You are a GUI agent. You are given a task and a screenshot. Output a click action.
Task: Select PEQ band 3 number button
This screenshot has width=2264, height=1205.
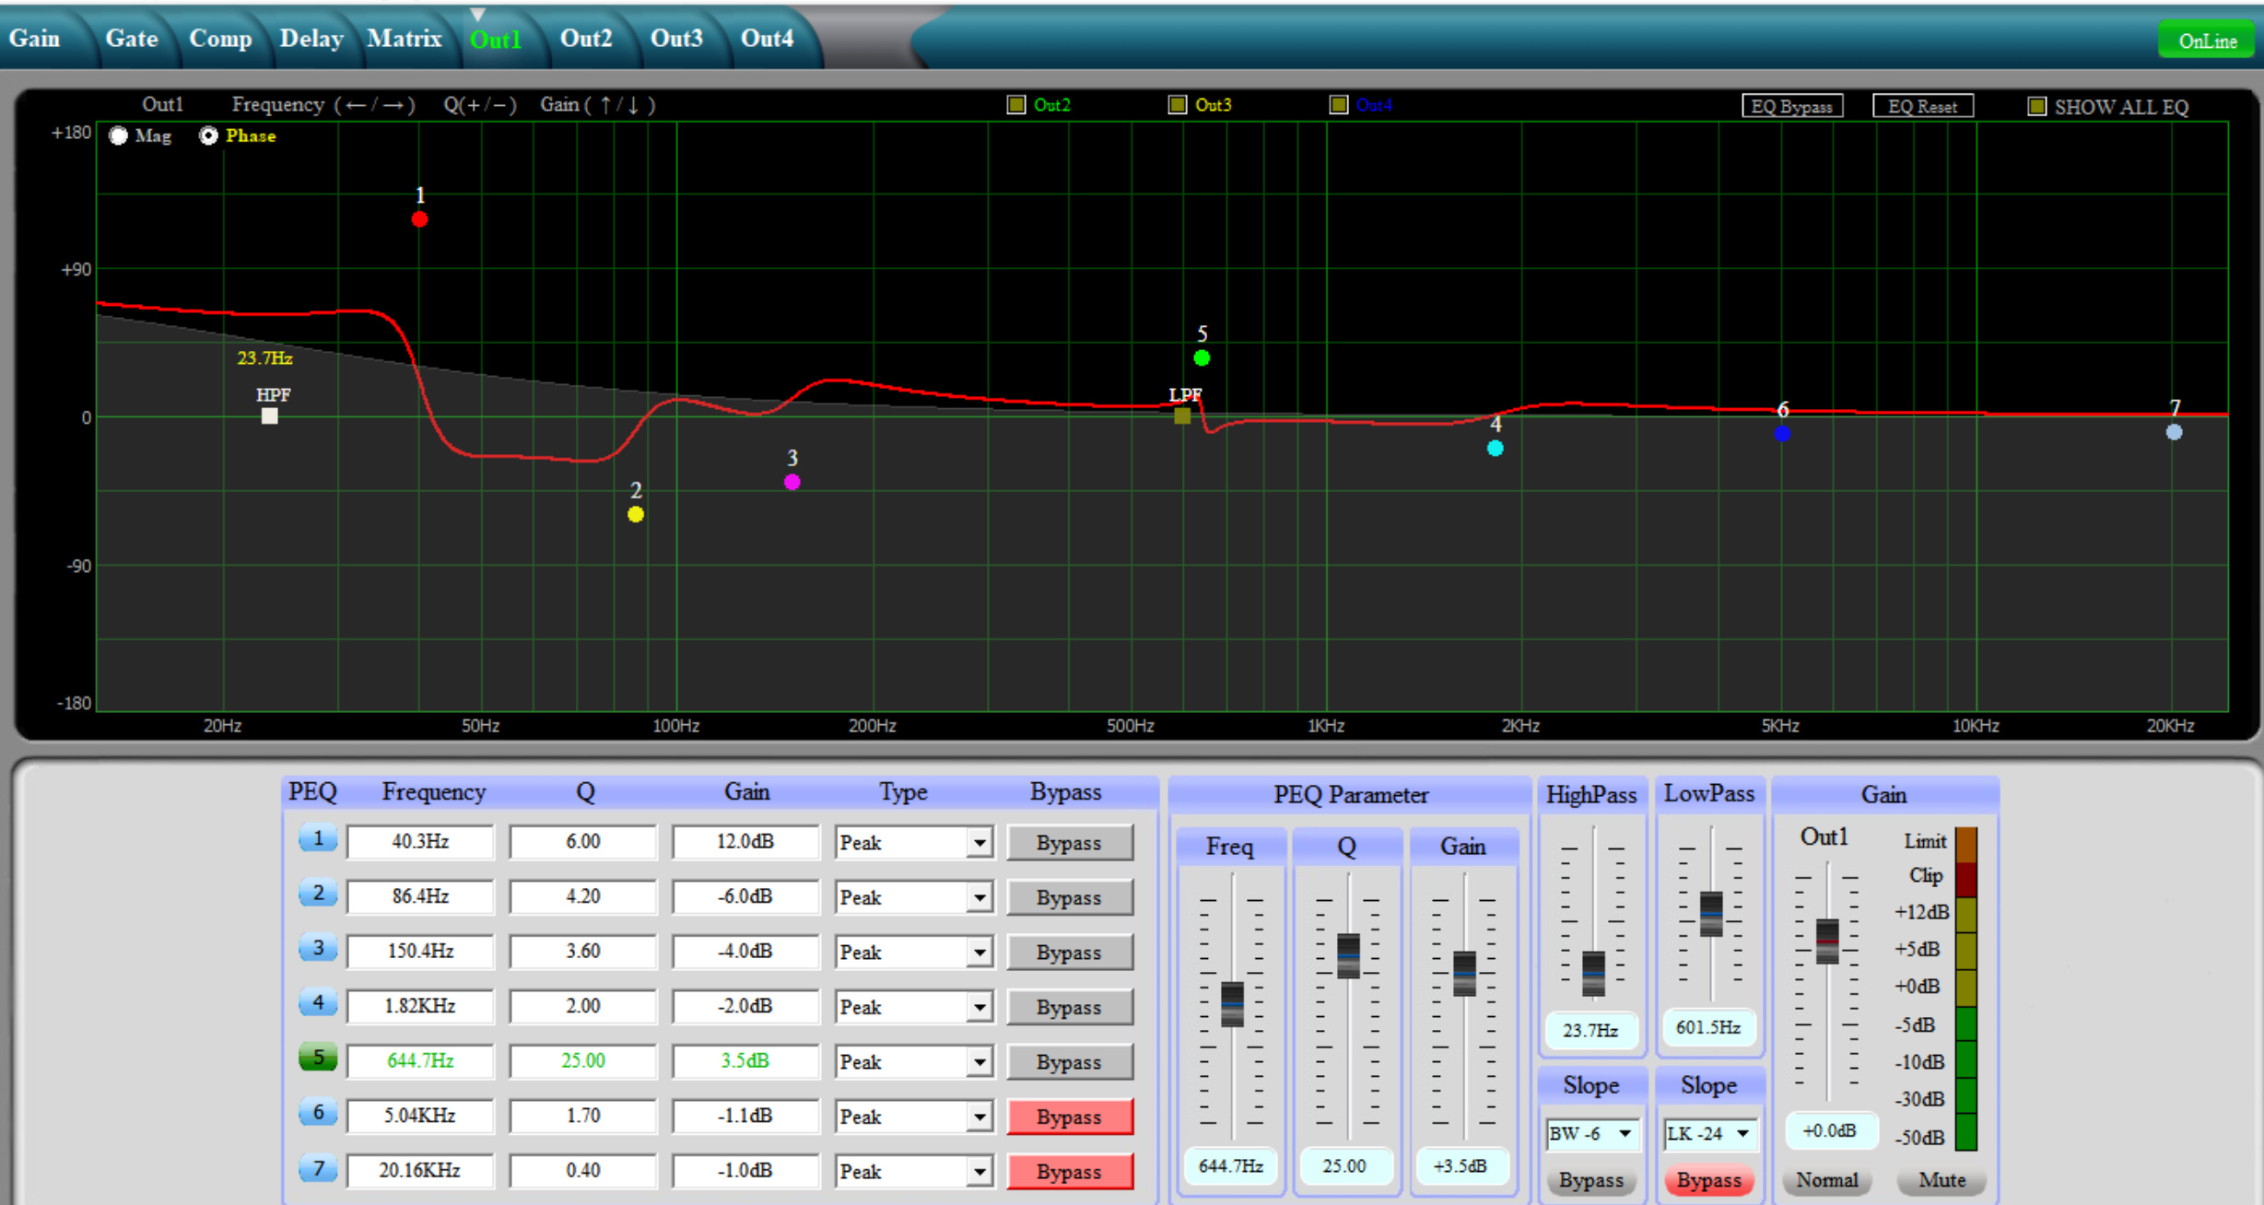pyautogui.click(x=318, y=948)
